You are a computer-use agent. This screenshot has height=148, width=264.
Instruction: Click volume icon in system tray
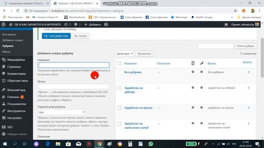click(228, 144)
